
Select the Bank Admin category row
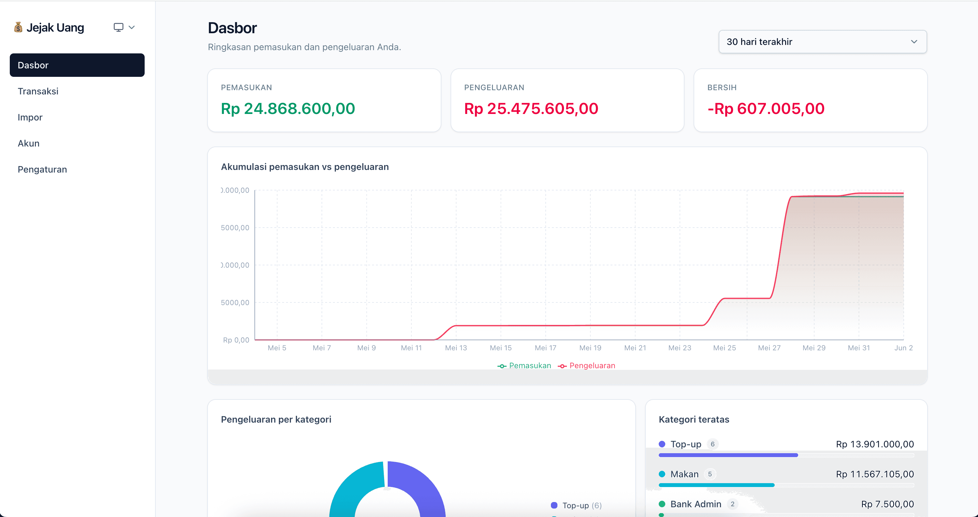(786, 508)
